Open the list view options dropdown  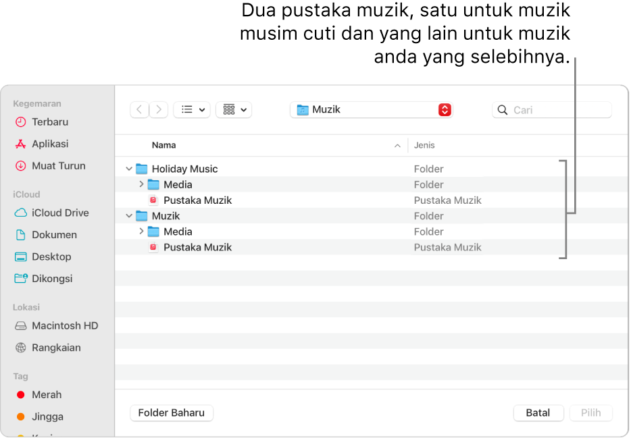[x=193, y=109]
